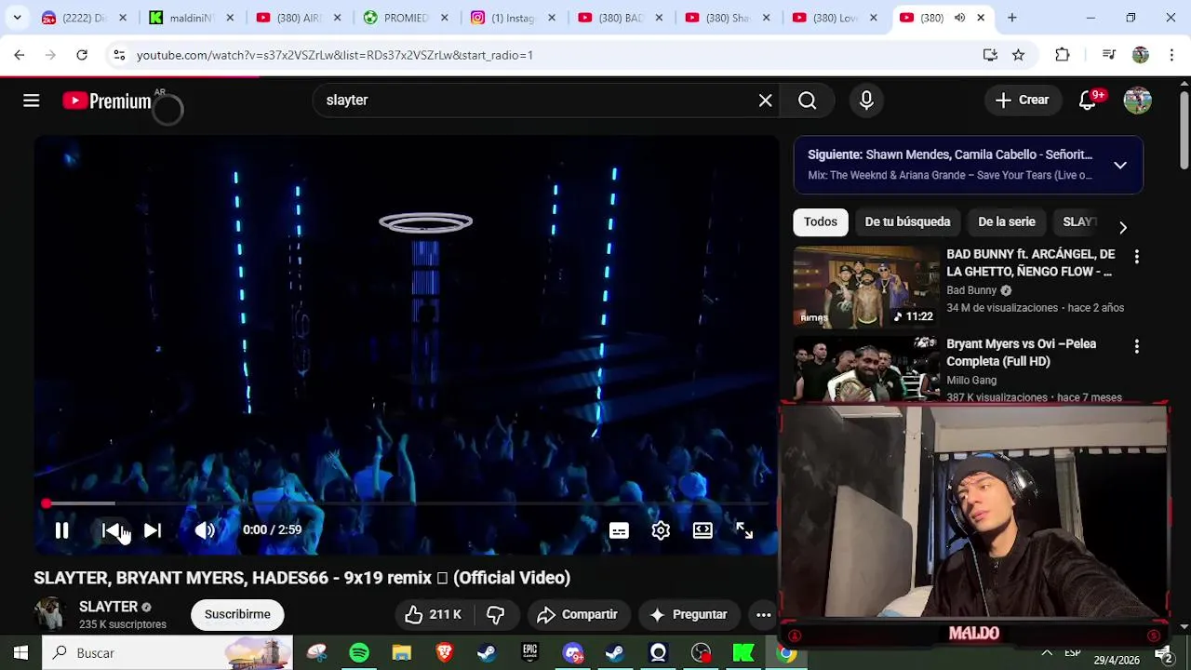1191x670 pixels.
Task: Open Bryant Myers vs Ovi video title
Action: [1022, 353]
